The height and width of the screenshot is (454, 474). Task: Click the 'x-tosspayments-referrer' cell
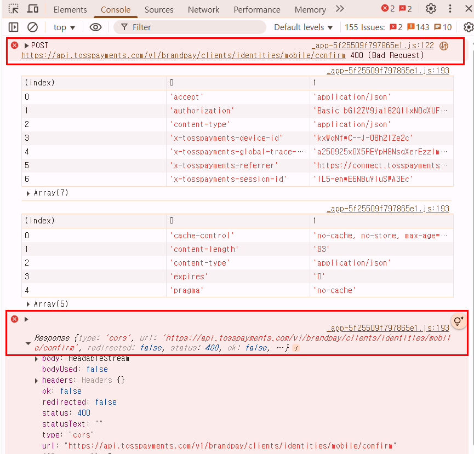click(x=238, y=165)
